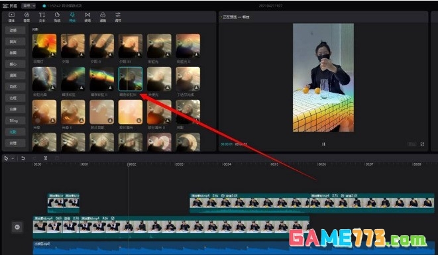
Task: Redo the timeline edit
Action: click(34, 158)
